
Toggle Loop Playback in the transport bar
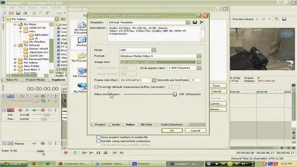[75, 153]
